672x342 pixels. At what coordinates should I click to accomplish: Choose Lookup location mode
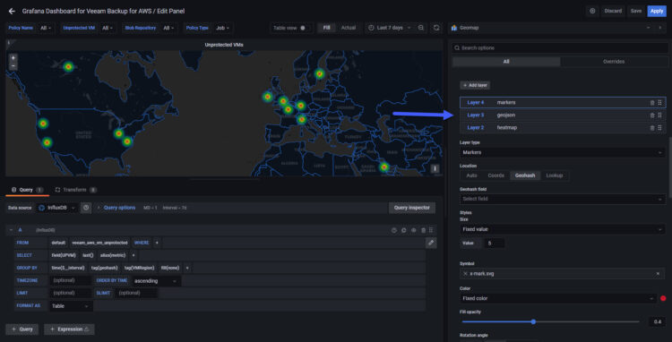tap(555, 175)
